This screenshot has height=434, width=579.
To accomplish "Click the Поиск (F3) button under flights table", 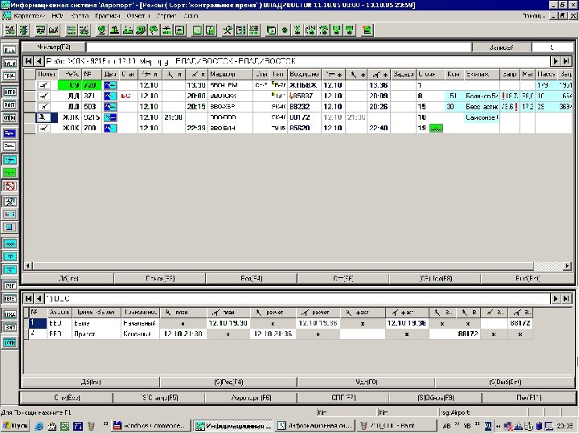I will click(x=160, y=279).
